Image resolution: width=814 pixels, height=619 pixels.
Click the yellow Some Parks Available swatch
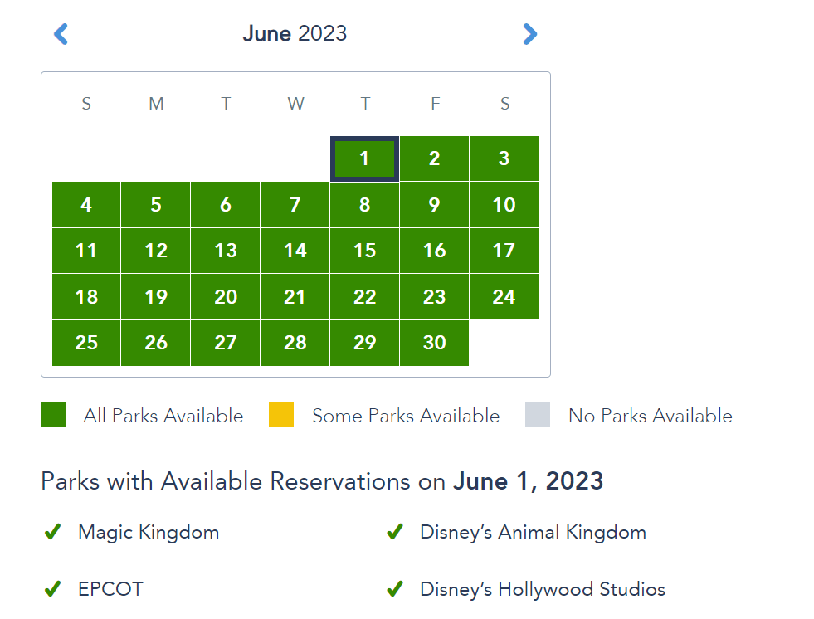(x=281, y=415)
